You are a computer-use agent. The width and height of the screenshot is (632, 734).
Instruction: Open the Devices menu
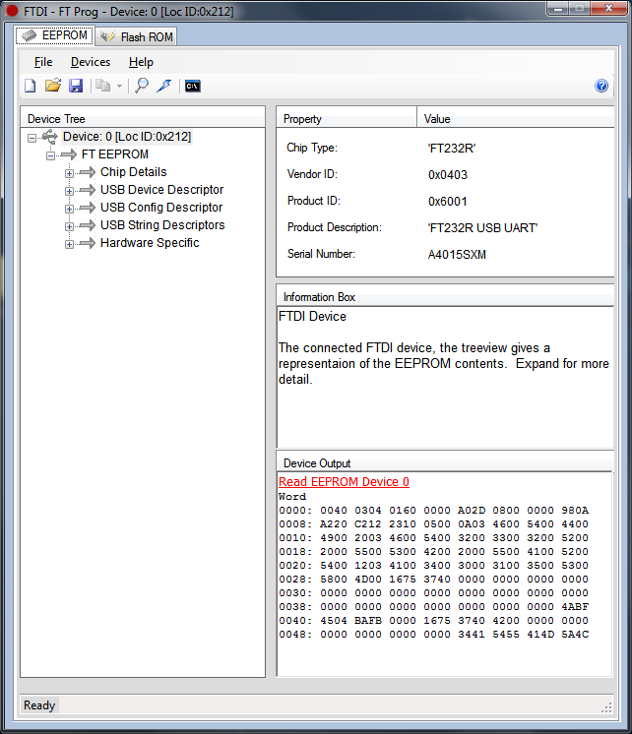(x=91, y=62)
